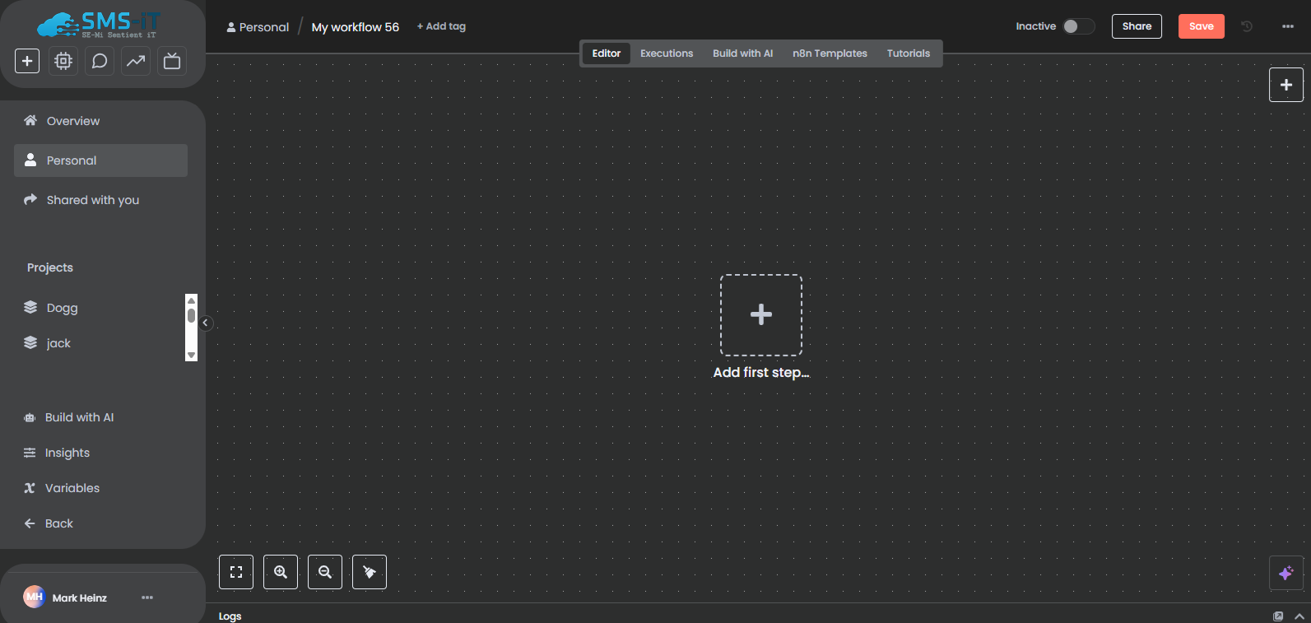Switch to the Build with AI tab

[x=742, y=53]
